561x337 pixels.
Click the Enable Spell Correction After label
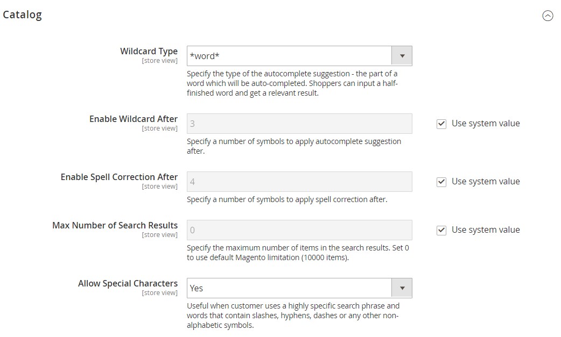pyautogui.click(x=119, y=177)
